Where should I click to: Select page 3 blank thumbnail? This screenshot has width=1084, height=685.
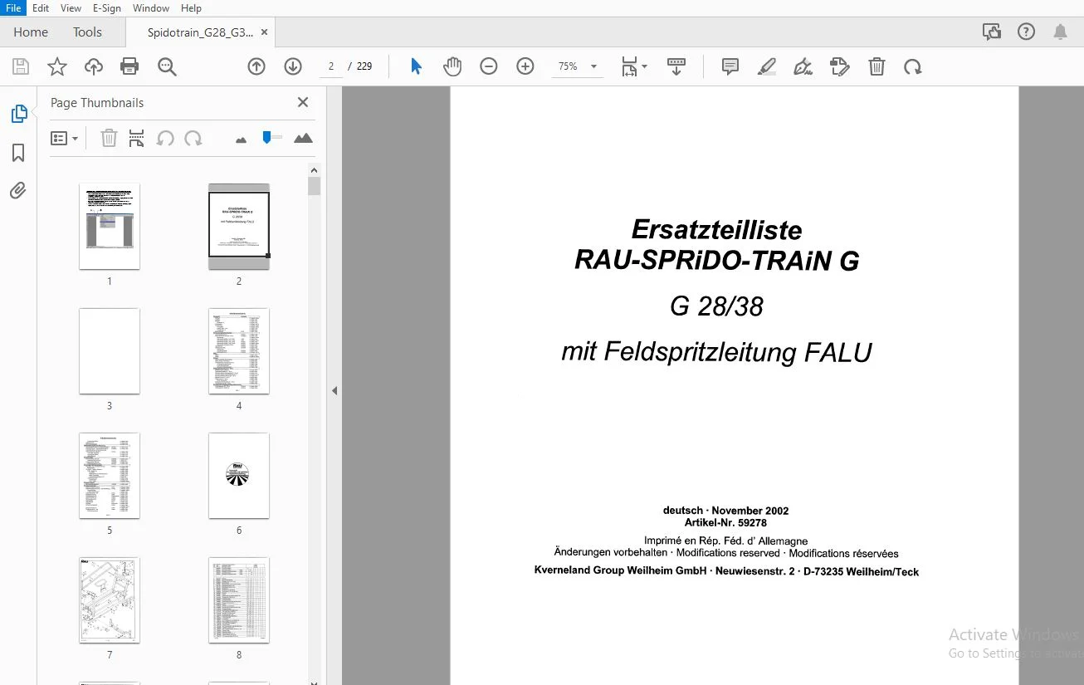click(110, 351)
